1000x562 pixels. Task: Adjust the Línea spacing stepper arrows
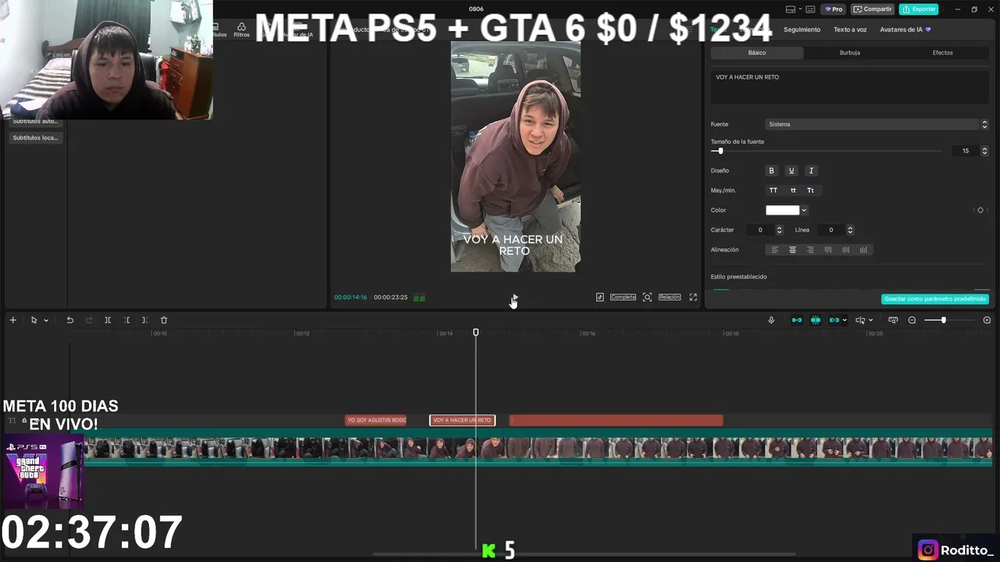pos(850,230)
